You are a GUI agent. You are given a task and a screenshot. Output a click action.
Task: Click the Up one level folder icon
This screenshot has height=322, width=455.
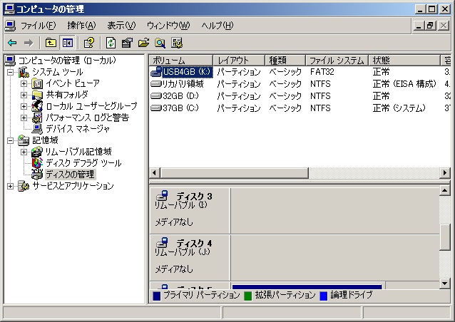tap(51, 43)
